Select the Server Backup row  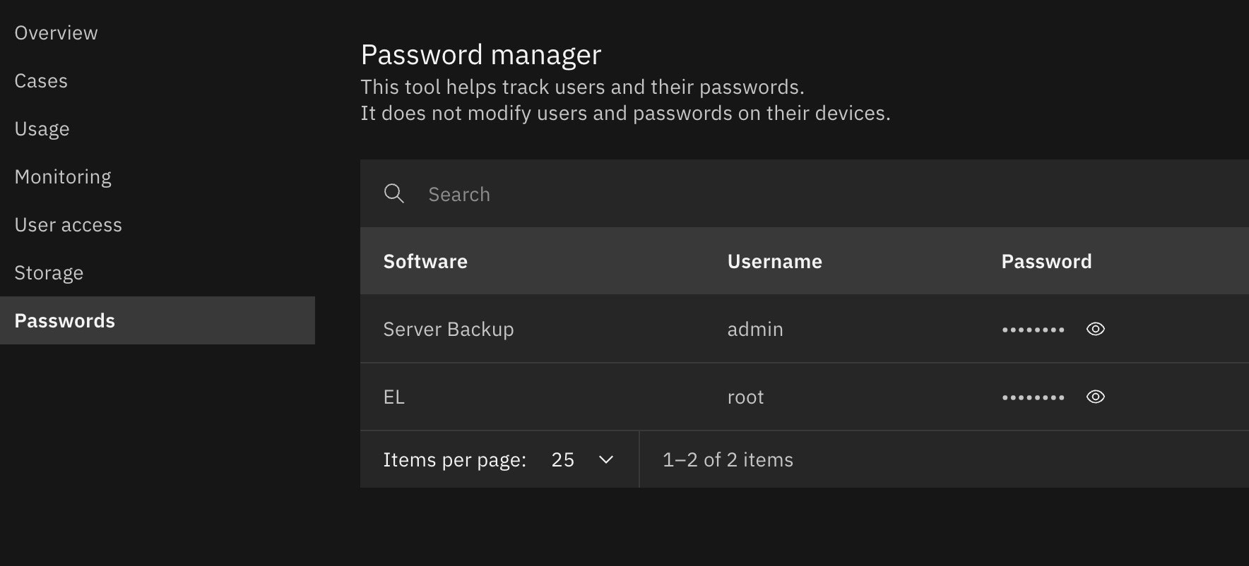point(449,329)
